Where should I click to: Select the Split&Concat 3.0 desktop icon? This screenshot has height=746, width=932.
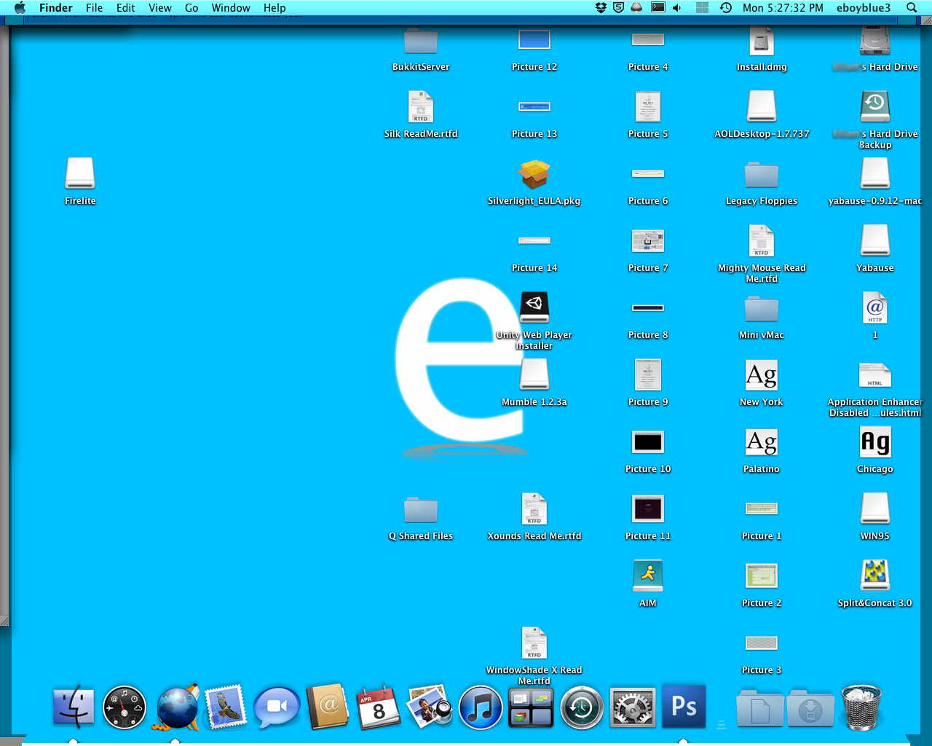tap(874, 576)
